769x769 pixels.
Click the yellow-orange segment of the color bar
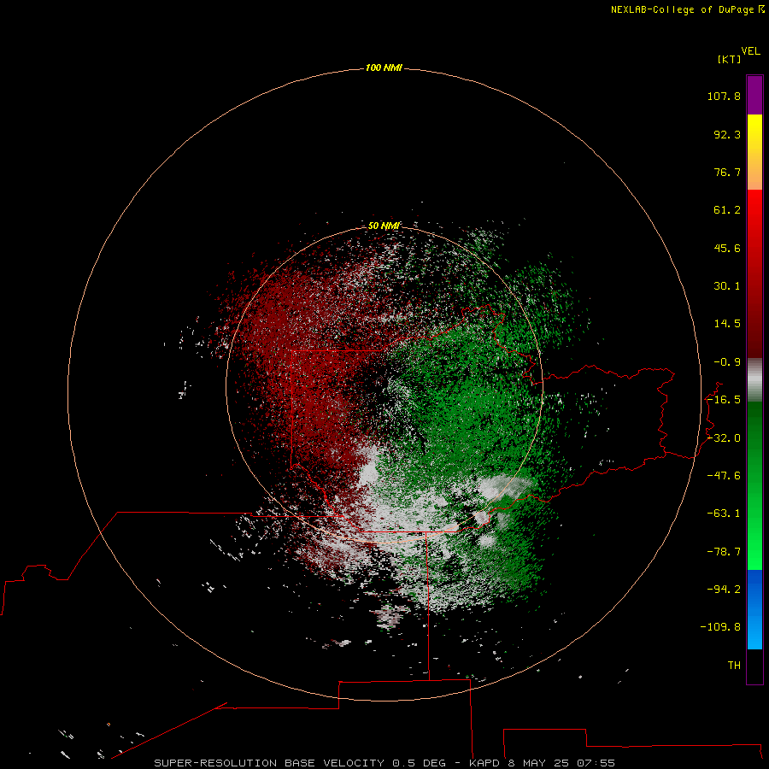754,152
